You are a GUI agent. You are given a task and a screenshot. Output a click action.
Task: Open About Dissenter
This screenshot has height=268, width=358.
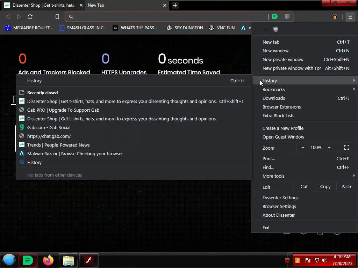coord(305,215)
